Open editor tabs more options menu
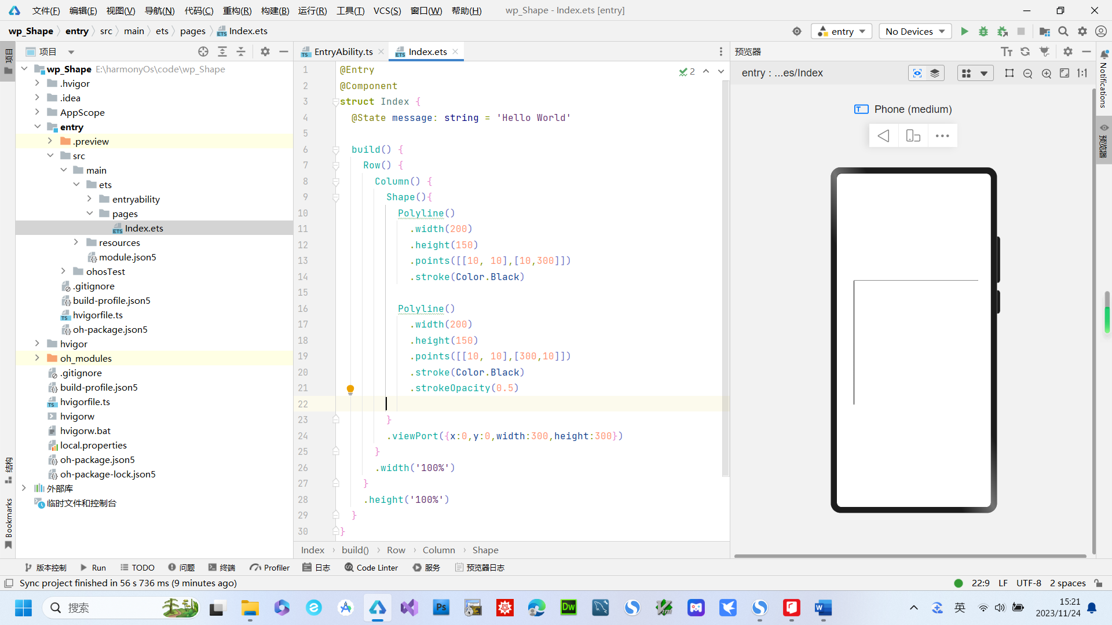This screenshot has width=1112, height=625. 721,52
